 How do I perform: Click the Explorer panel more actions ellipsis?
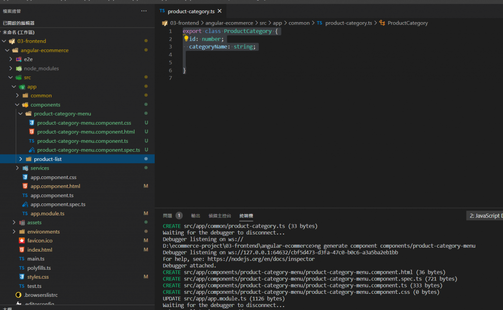pyautogui.click(x=143, y=11)
